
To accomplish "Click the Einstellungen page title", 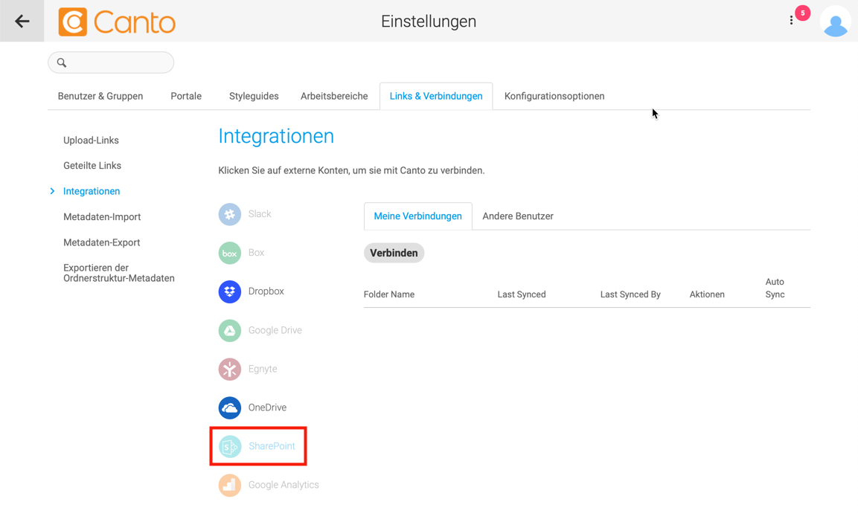I will 429,22.
